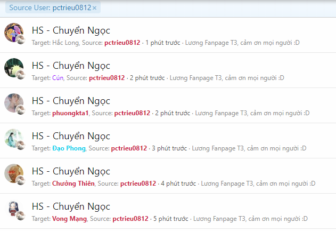The image size is (336, 231).
Task: Click pctrieu0812 source link in 5 phút trước entry
Action: [x=130, y=219]
